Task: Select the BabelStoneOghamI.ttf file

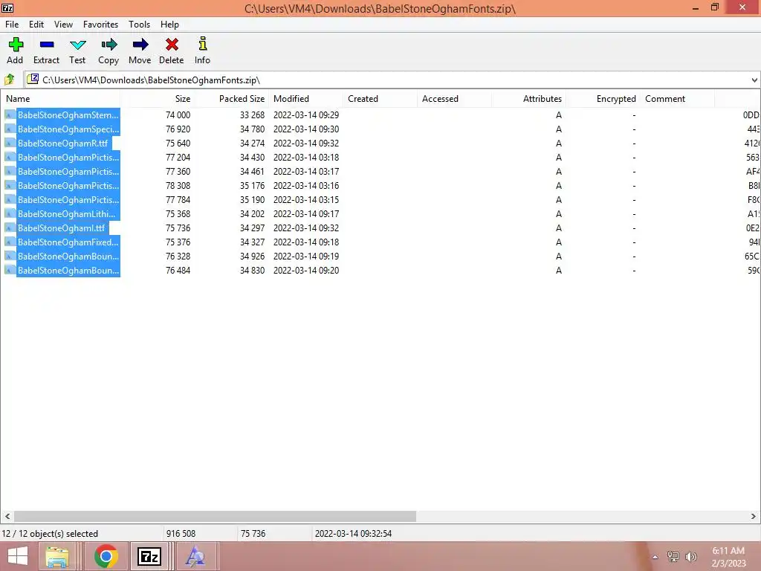Action: pyautogui.click(x=62, y=228)
